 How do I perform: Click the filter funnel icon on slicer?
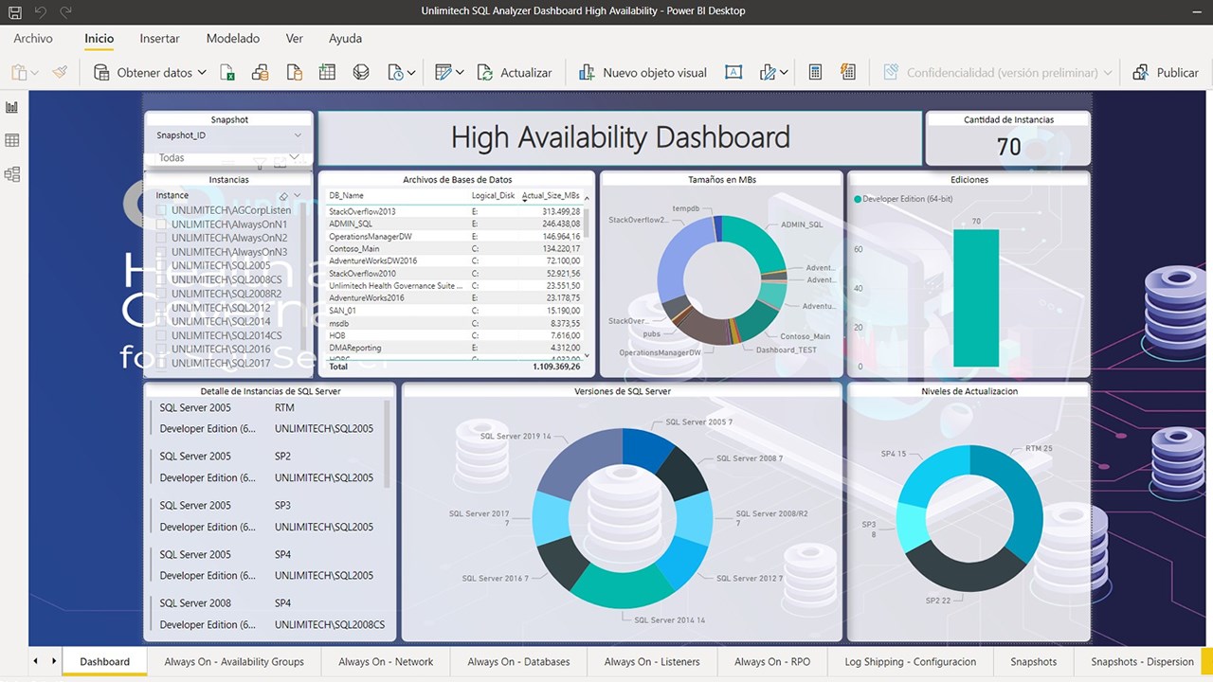[x=260, y=164]
